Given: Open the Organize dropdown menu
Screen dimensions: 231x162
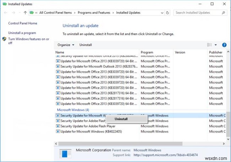Looking at the screenshot, I should point(66,45).
